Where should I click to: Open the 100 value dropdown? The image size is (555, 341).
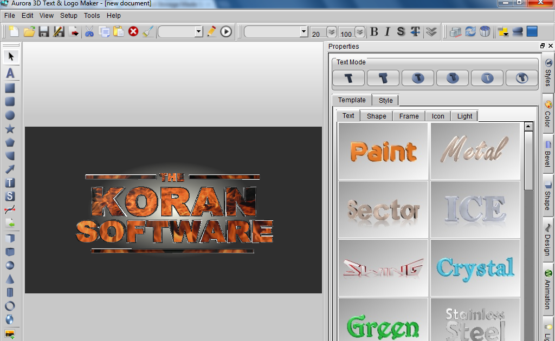point(360,32)
